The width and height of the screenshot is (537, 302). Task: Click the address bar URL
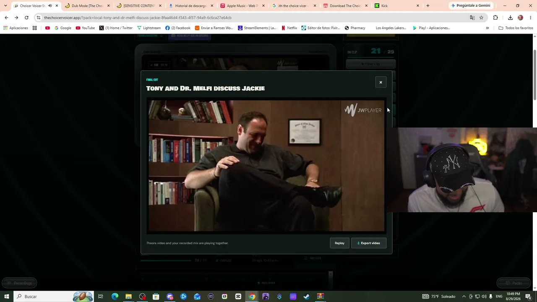[x=138, y=18]
